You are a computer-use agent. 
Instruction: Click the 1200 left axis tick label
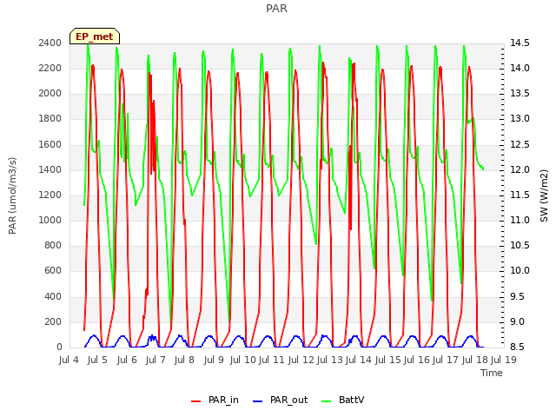[x=50, y=195]
